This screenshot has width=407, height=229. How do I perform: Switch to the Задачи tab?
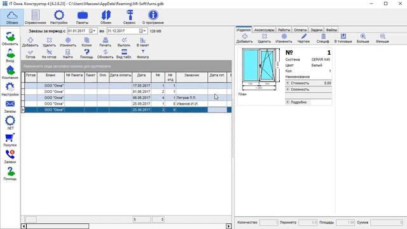317,30
